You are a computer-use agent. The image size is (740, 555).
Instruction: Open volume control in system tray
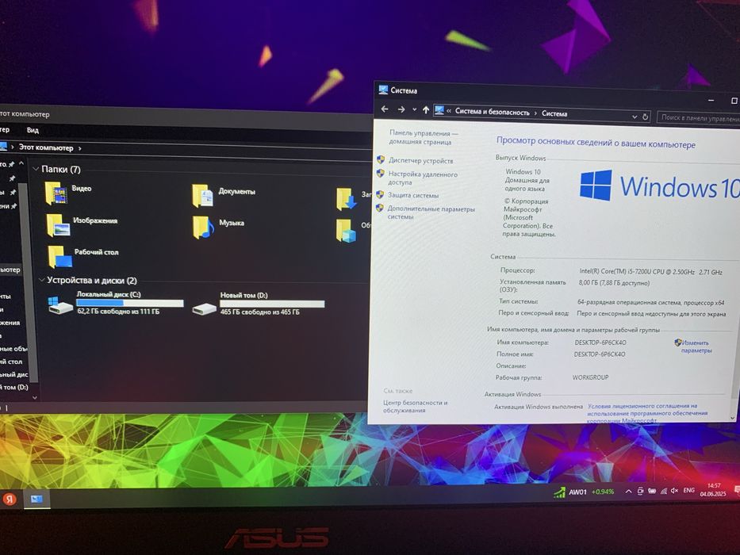click(x=674, y=491)
